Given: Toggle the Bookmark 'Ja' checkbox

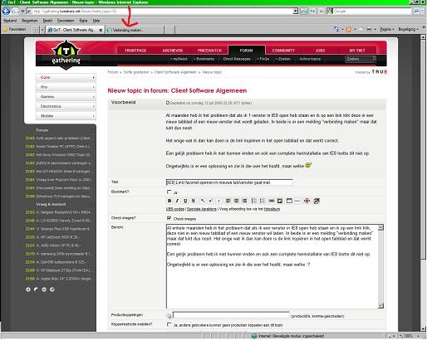Looking at the screenshot, I should click(169, 192).
